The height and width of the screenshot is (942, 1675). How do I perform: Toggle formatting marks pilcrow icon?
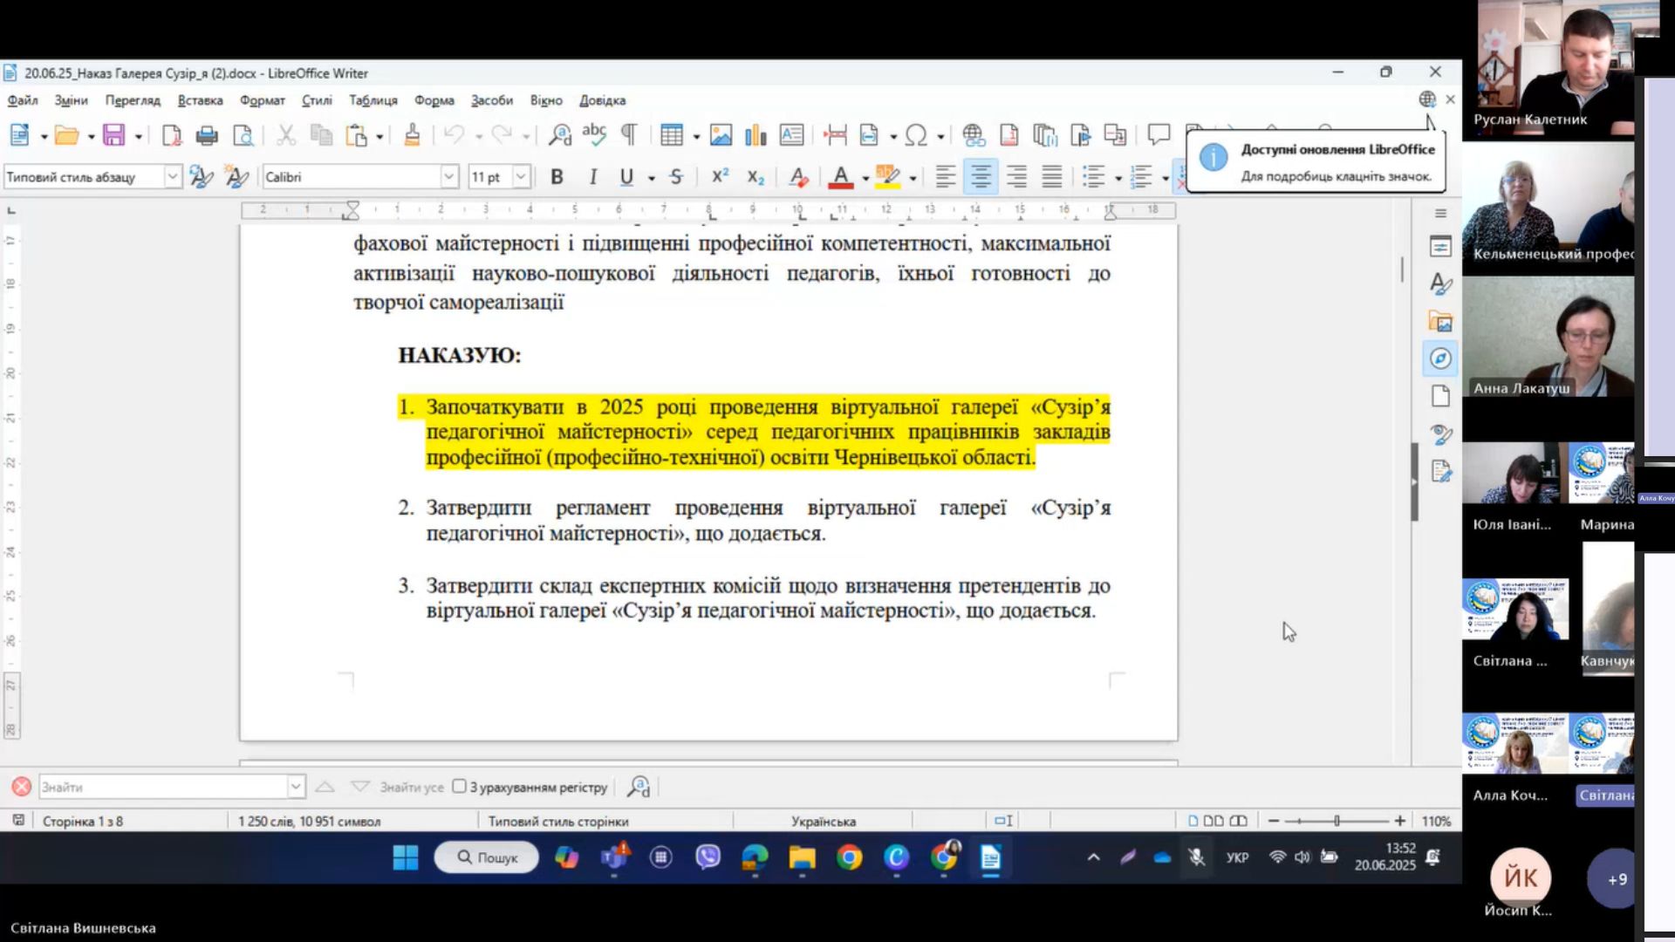pos(628,135)
